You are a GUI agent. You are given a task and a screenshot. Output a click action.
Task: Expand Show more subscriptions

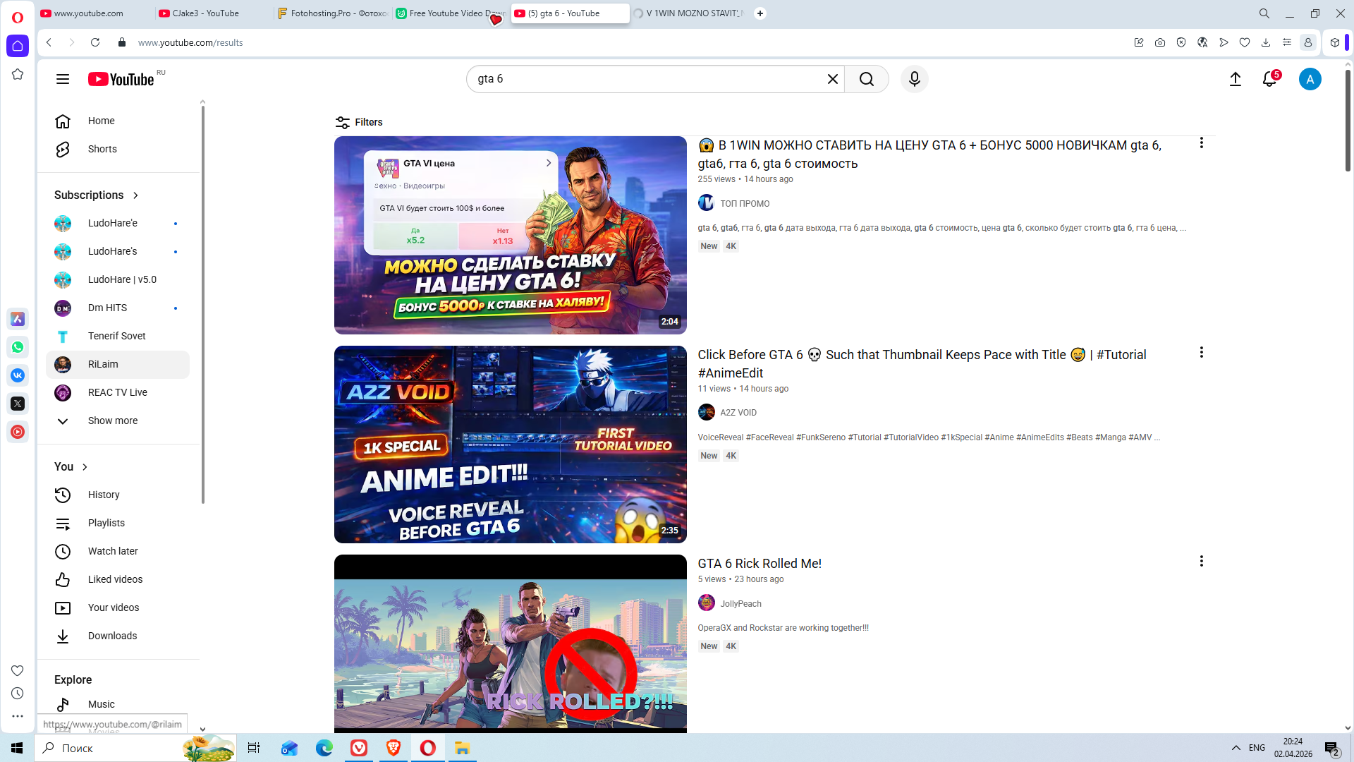tap(112, 421)
